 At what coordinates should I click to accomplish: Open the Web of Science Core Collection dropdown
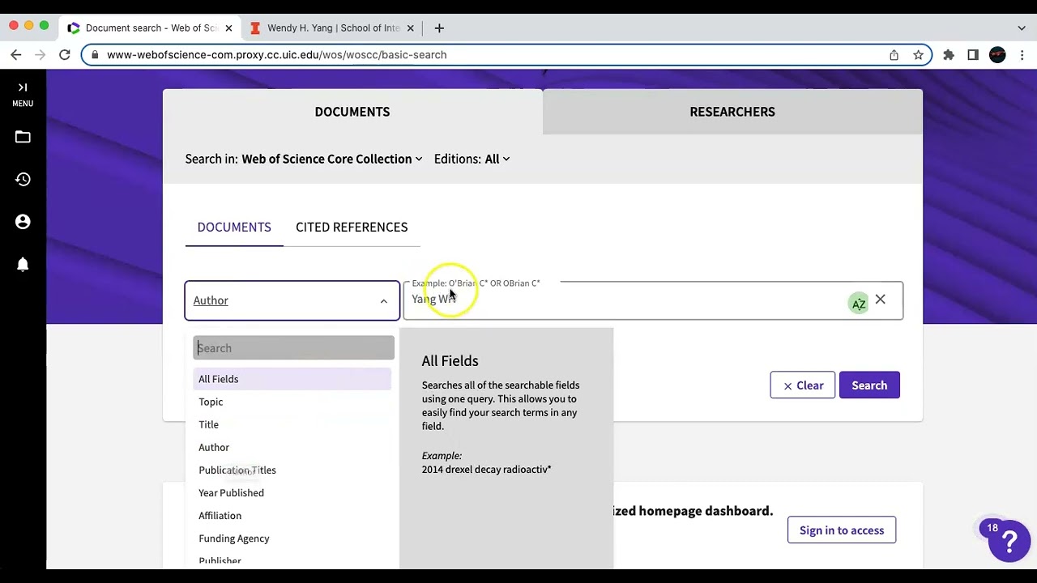pyautogui.click(x=331, y=160)
